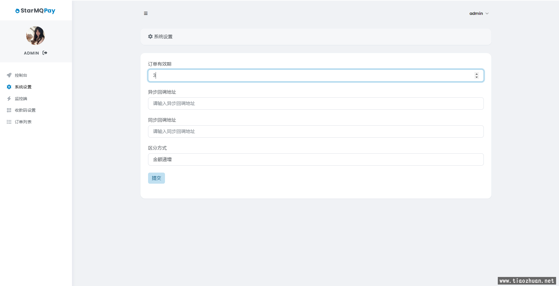Click the gear icon in the sidebar
The width and height of the screenshot is (559, 286).
point(9,87)
